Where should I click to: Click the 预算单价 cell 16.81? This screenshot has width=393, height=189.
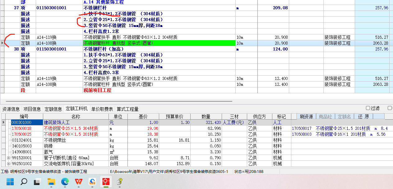pyautogui.click(x=174, y=140)
